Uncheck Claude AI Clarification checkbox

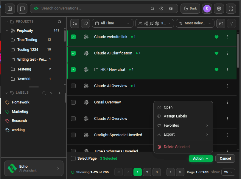[x=73, y=53]
